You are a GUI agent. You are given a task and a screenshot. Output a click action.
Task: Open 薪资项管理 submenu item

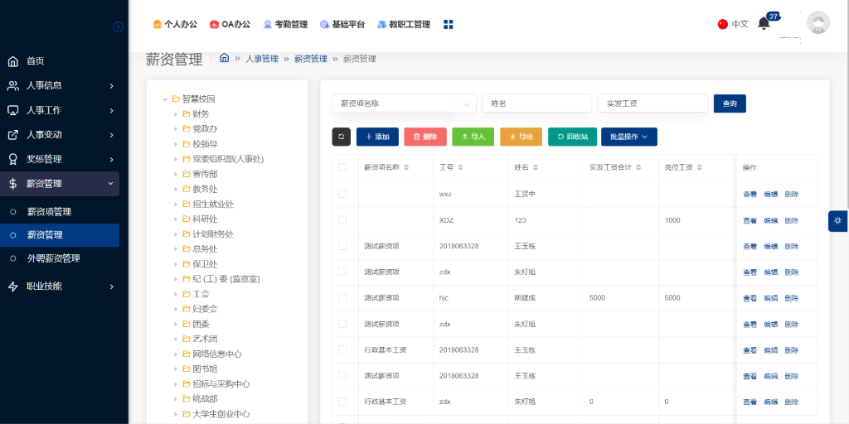[x=60, y=212]
